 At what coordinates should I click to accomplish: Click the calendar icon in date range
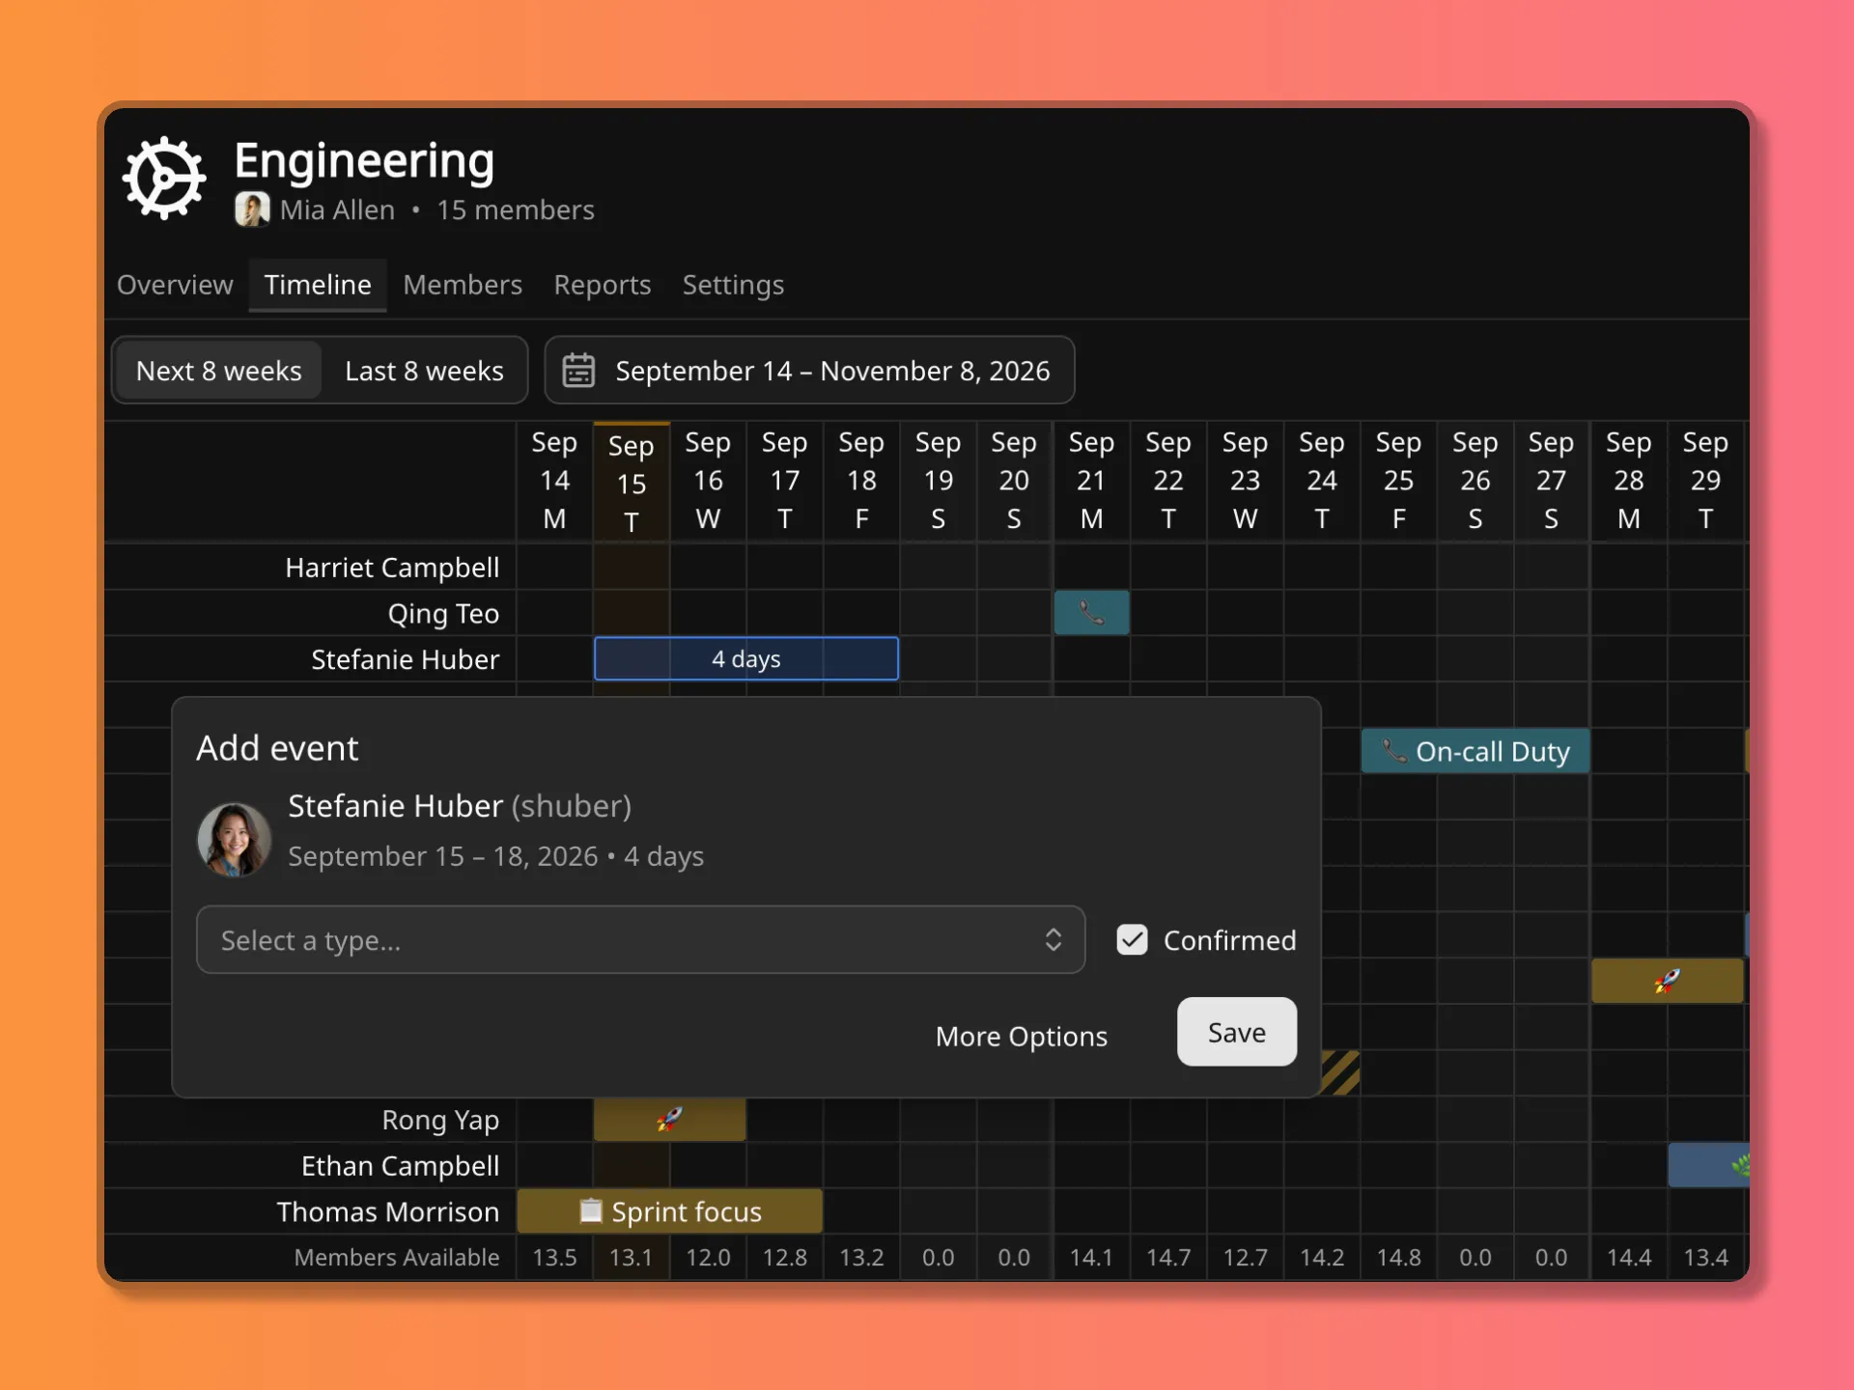(578, 371)
